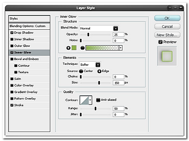Open the Technique dropdown showing Softer
Image resolution: width=189 pixels, height=141 pixels.
(x=90, y=65)
